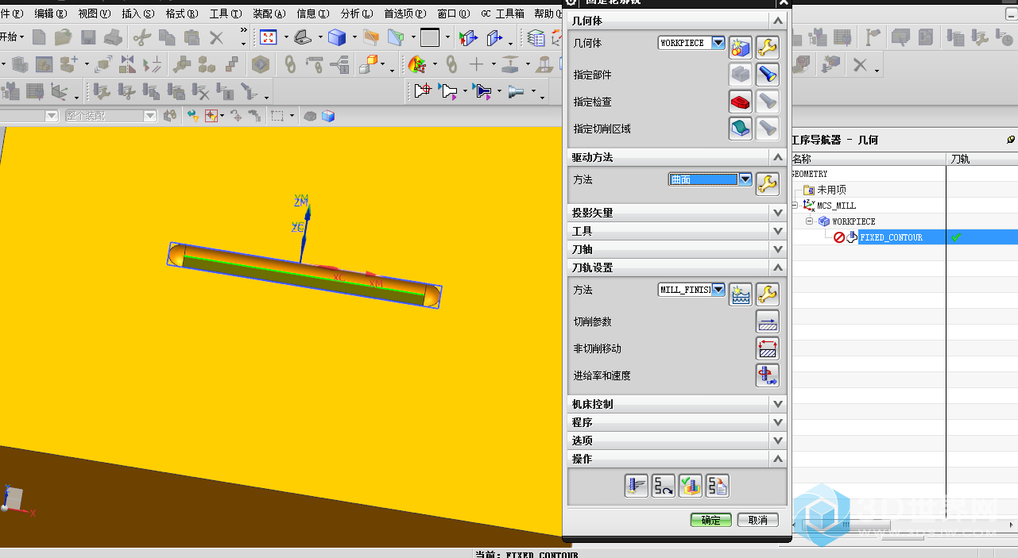Viewport: 1018px width, 558px height.
Task: Click the Print icon in toolbar
Action: [114, 37]
